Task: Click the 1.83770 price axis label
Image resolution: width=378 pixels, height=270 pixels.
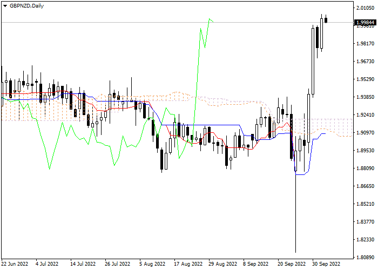Action: pyautogui.click(x=365, y=222)
